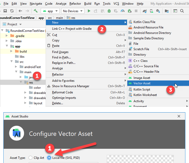Open the Tools menu
The image size is (189, 163).
coord(107,4)
